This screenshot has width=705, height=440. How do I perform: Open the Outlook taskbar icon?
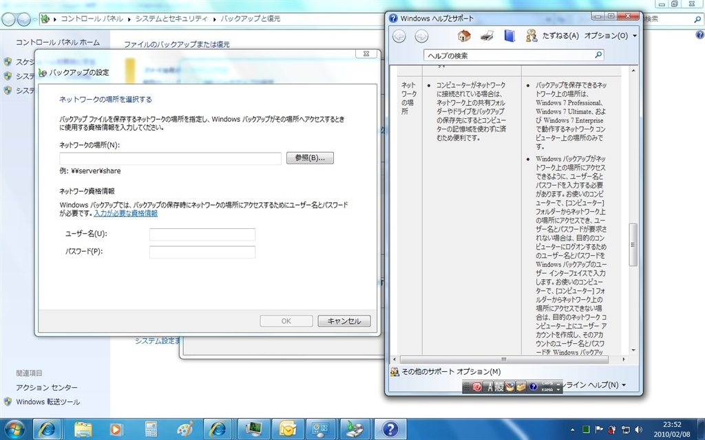(x=287, y=430)
